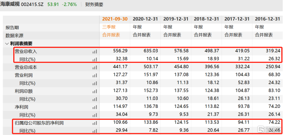Click parent net profit value 133.86
This screenshot has width=283, height=135.
point(151,122)
